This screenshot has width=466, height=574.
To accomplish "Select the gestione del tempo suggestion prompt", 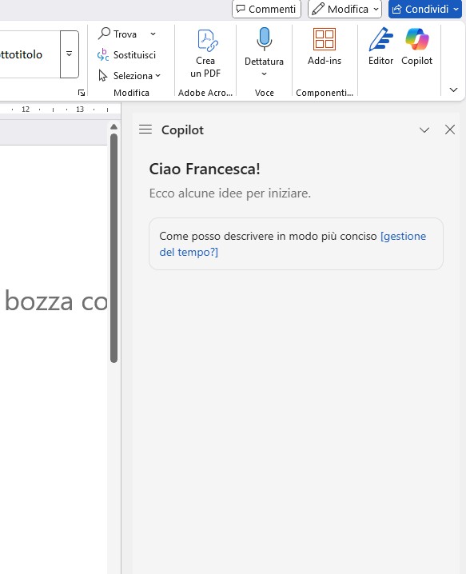I will pos(296,244).
